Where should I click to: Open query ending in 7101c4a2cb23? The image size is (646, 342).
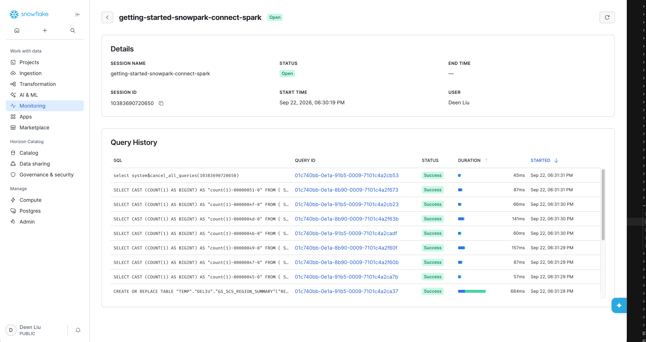click(x=347, y=204)
